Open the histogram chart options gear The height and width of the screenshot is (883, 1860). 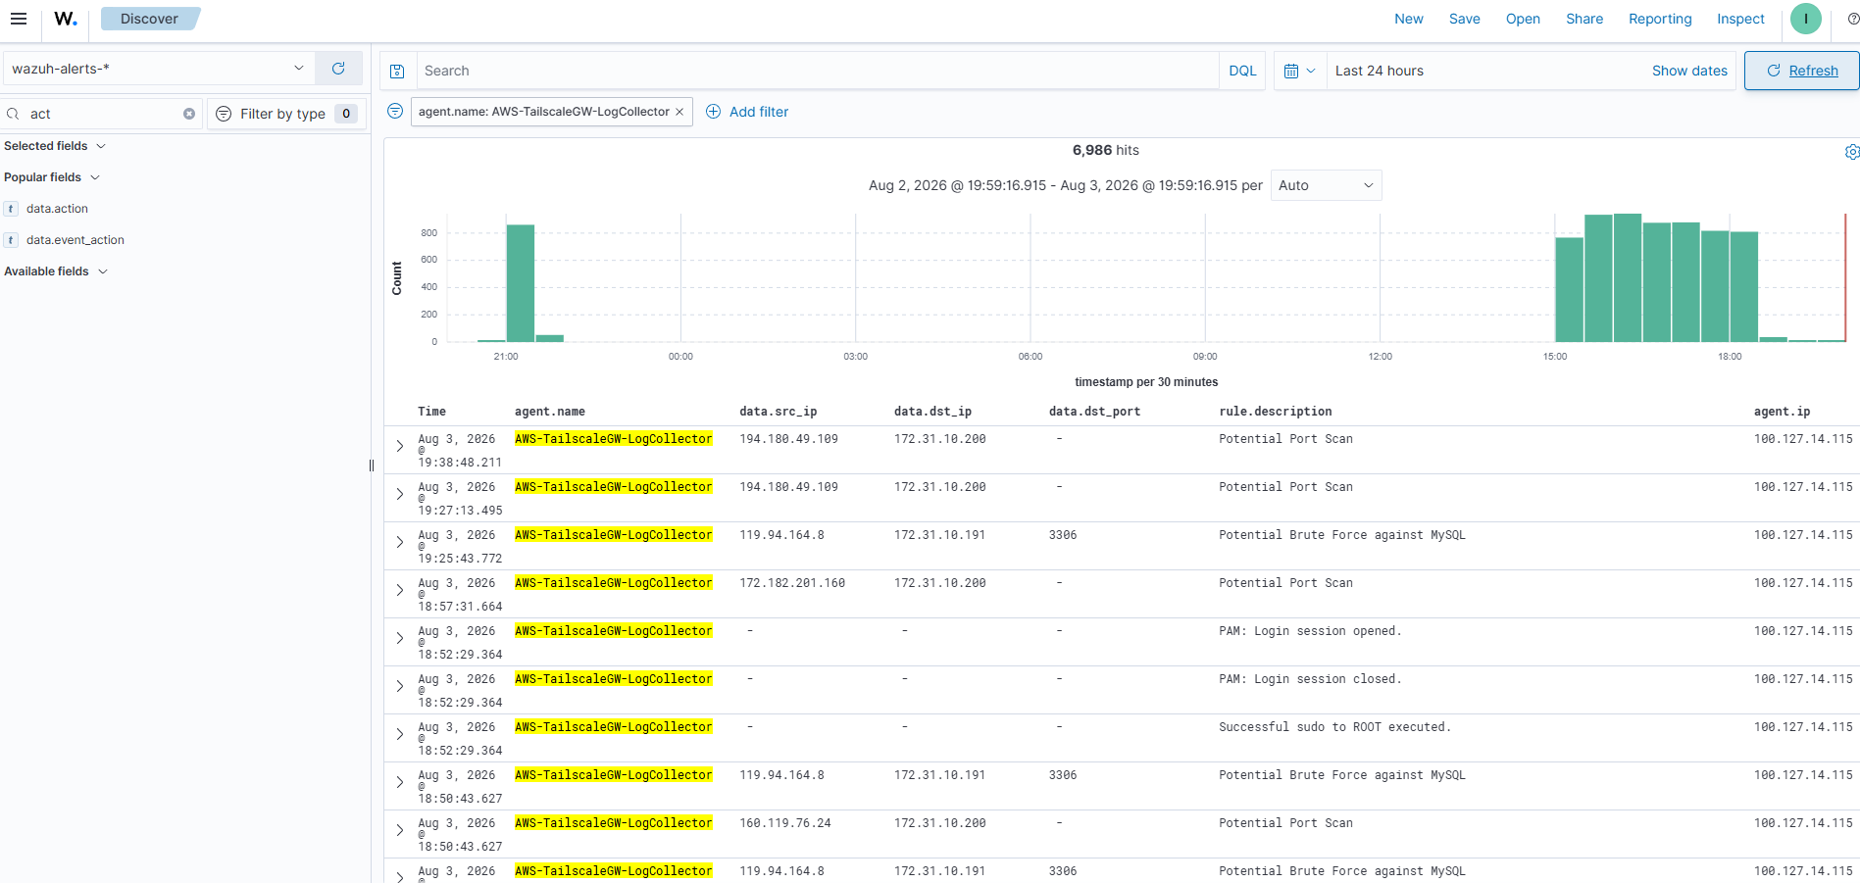tap(1851, 152)
